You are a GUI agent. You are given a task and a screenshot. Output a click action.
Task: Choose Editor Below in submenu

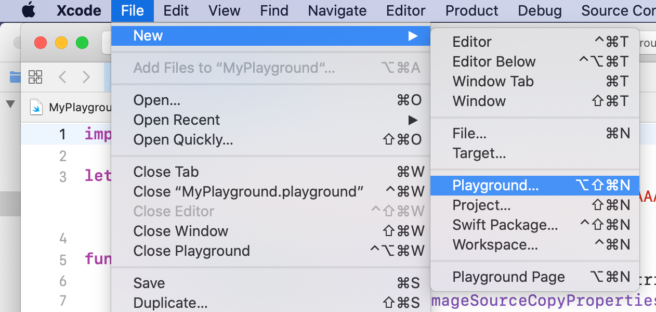(x=535, y=61)
